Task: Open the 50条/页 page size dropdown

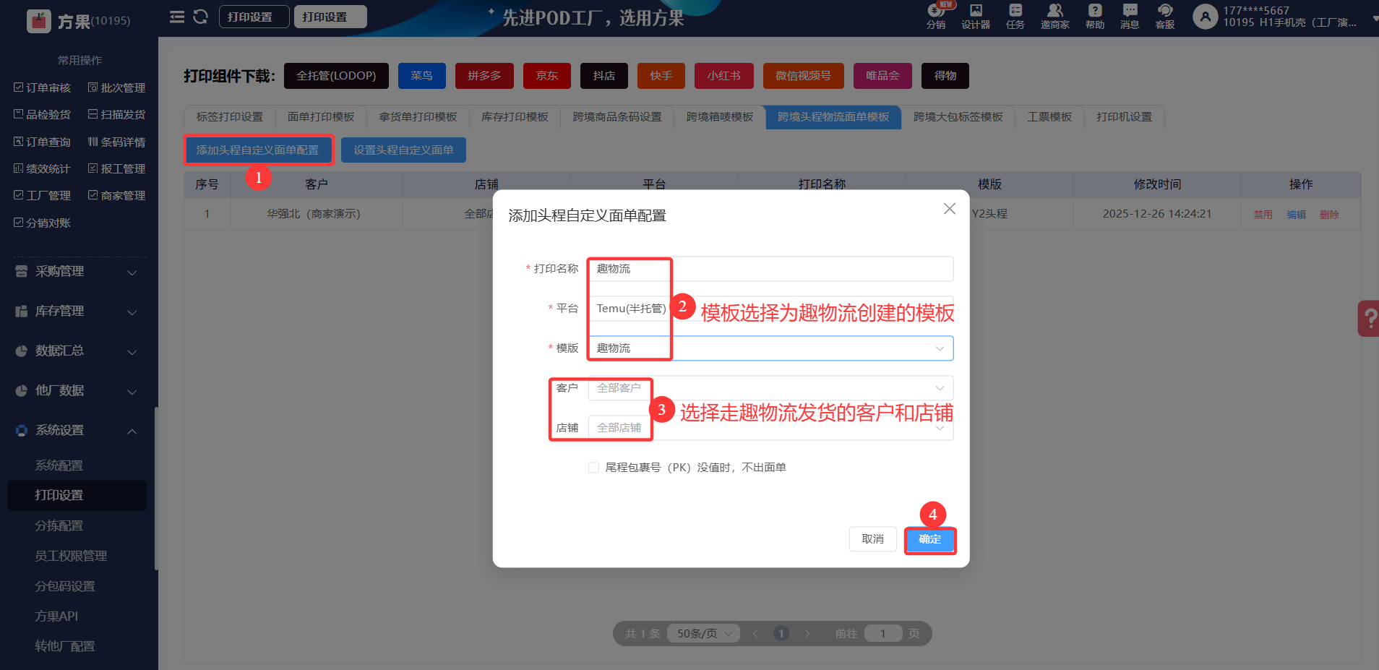Action: coord(704,634)
